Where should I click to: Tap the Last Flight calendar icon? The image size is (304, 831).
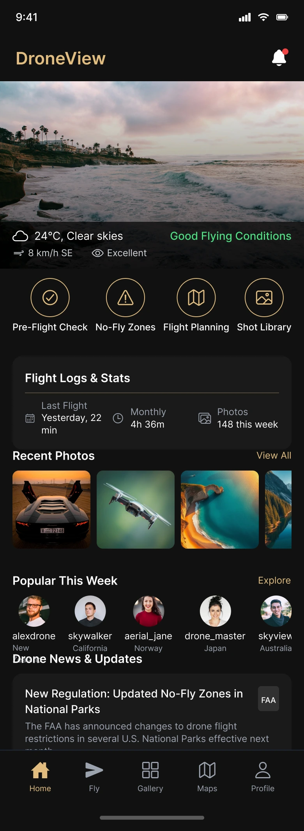click(x=30, y=418)
